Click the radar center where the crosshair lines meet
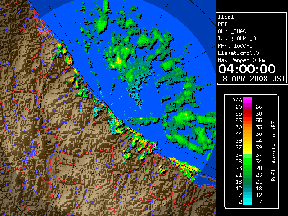The image size is (288, 216). click(x=108, y=108)
